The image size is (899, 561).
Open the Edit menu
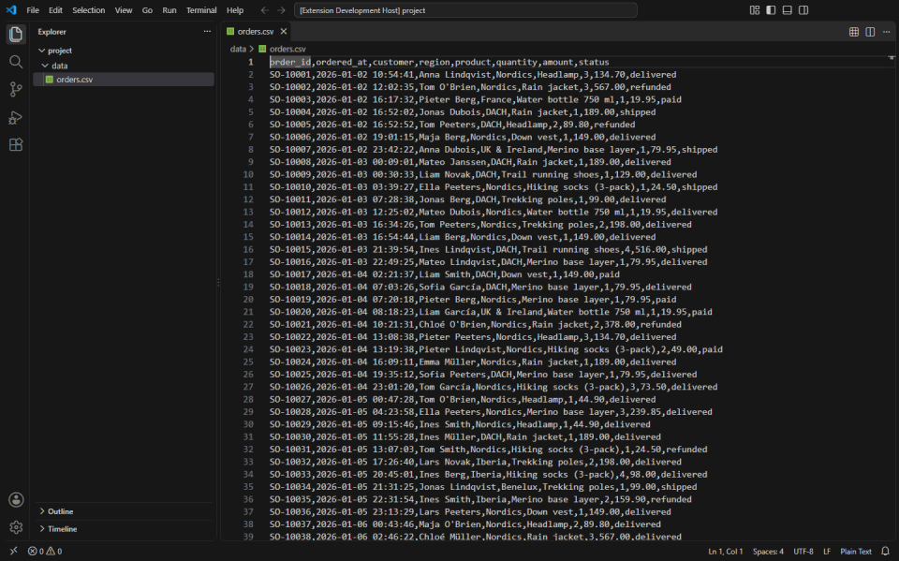click(55, 10)
